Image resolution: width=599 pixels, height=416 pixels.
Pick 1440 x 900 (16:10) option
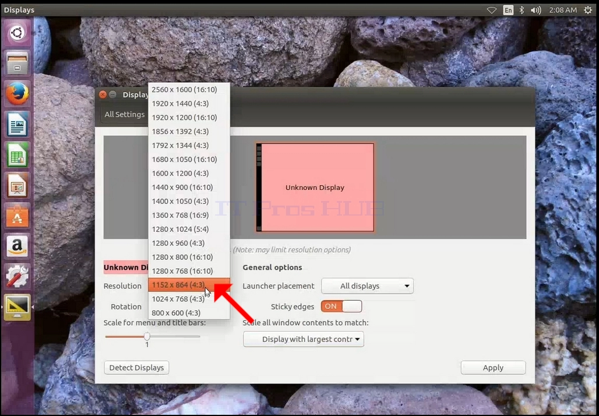pos(189,187)
